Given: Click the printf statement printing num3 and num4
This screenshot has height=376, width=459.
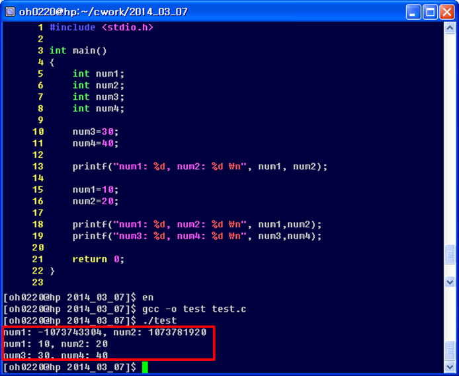Looking at the screenshot, I should (x=197, y=236).
